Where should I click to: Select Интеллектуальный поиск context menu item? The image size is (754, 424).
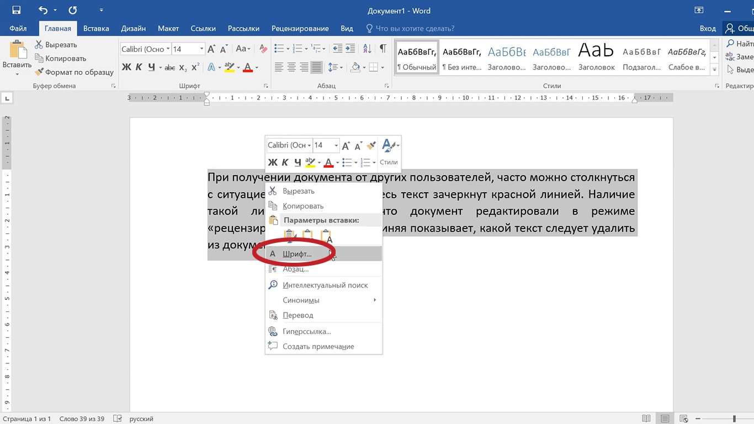coord(323,285)
